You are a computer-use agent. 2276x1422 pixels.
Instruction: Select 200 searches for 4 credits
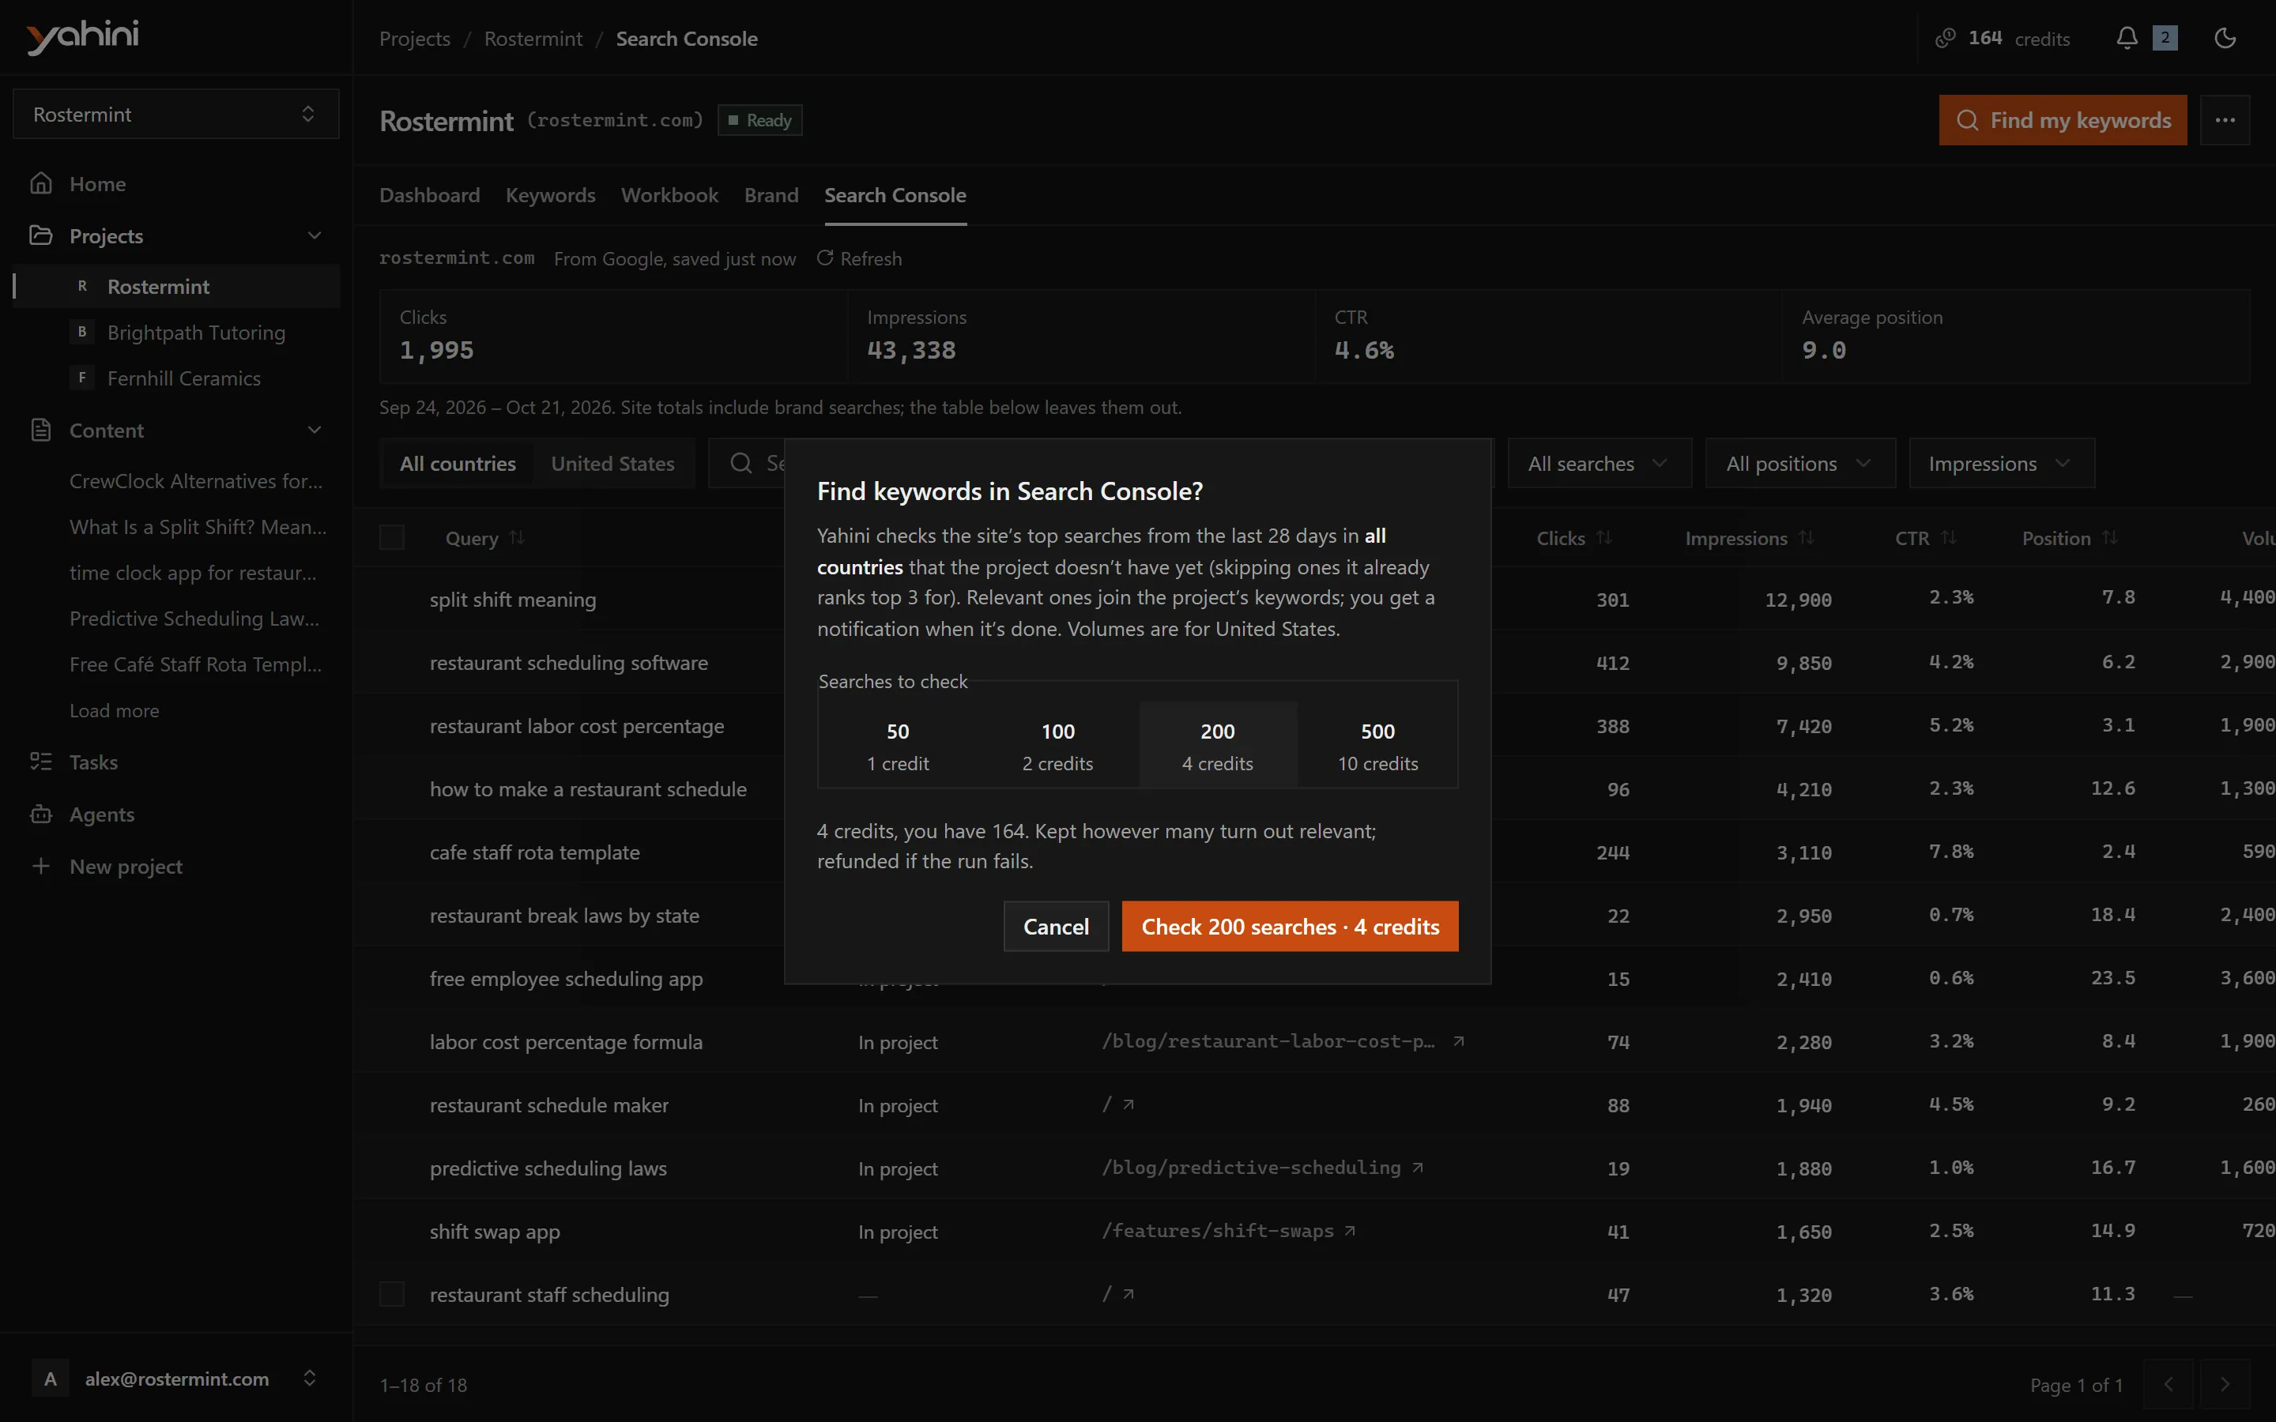(x=1218, y=747)
